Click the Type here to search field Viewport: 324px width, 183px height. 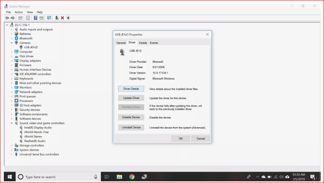click(x=58, y=177)
